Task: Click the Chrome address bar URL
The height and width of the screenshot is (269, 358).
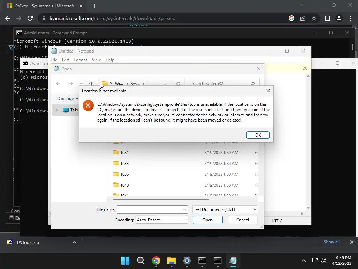Action: point(112,18)
